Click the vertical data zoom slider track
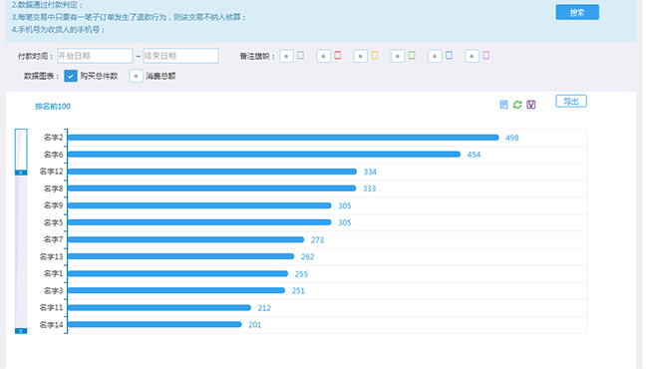The image size is (648, 369). point(21,231)
